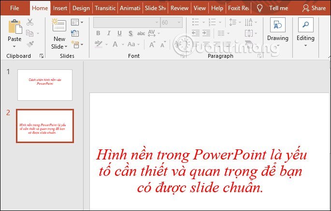This screenshot has width=331, height=211.
Task: Open the Help tab
Action: point(217,8)
